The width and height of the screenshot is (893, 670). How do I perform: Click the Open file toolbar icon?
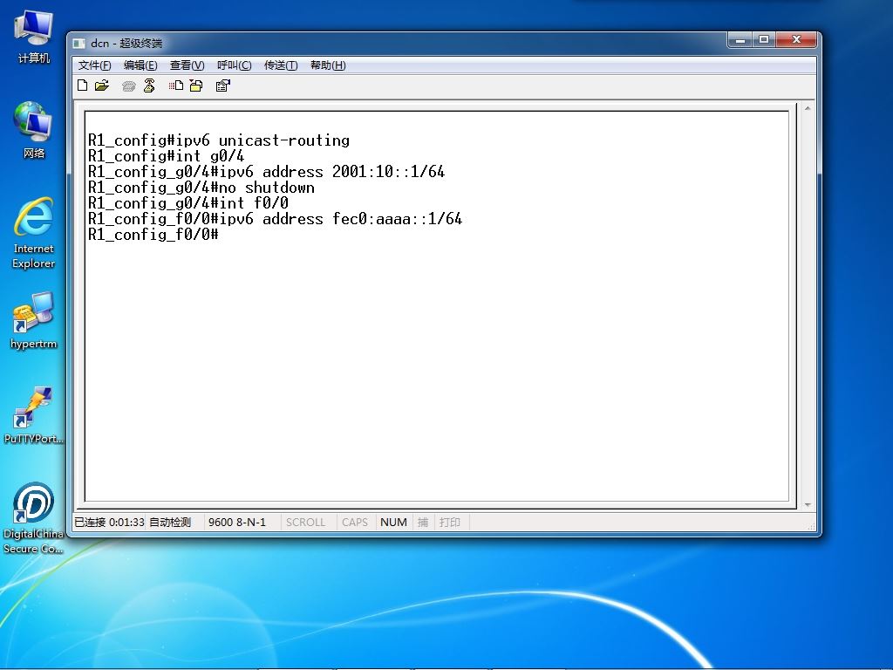[x=102, y=85]
